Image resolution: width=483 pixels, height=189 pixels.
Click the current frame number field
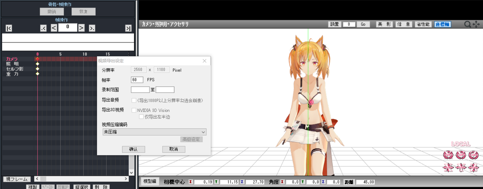(x=67, y=28)
